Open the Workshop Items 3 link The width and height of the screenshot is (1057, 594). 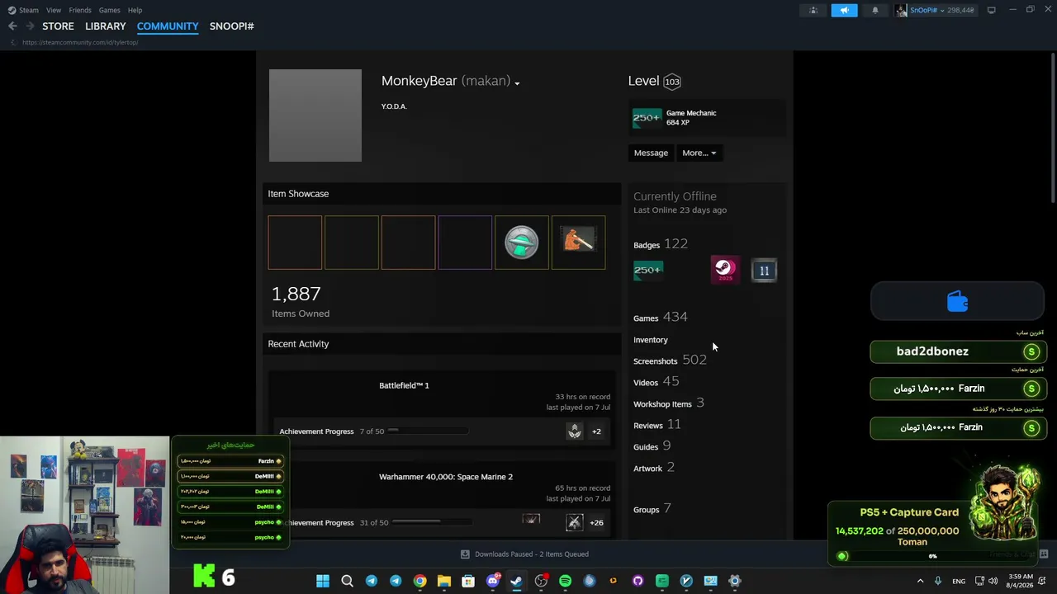(669, 403)
